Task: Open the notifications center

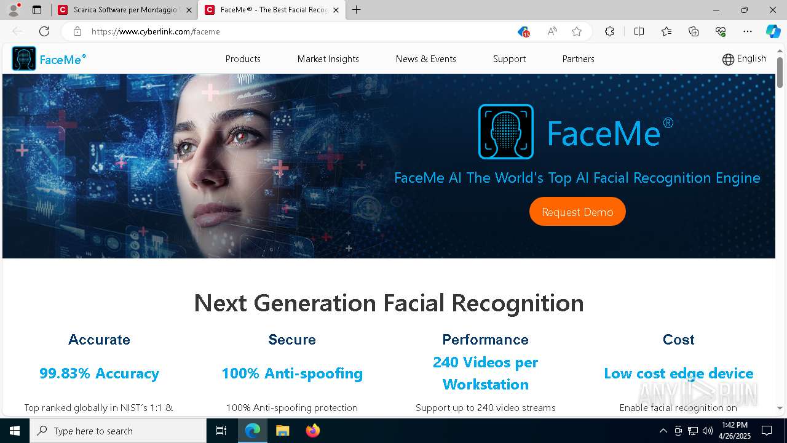Action: click(x=767, y=431)
